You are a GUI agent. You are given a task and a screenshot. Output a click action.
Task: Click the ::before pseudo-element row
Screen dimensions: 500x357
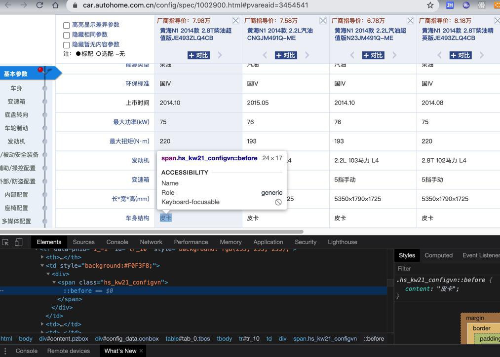pos(193,291)
